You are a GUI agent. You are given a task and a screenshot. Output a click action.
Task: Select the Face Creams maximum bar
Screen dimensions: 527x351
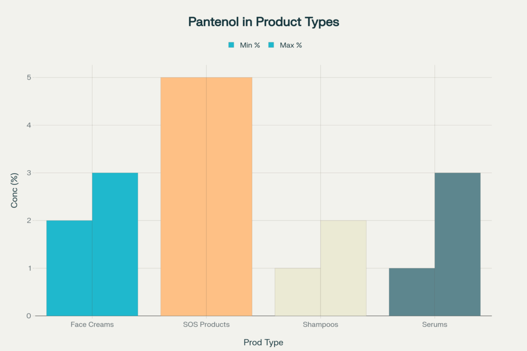115,244
